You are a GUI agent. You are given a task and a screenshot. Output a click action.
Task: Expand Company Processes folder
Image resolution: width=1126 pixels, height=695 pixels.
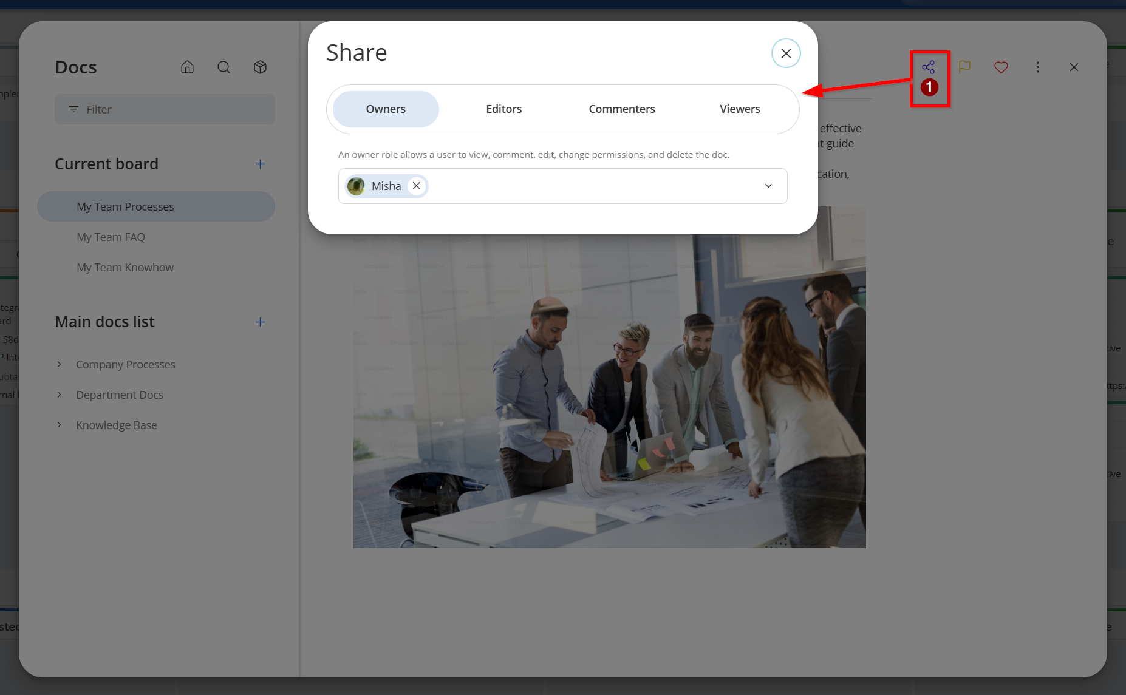(x=60, y=364)
